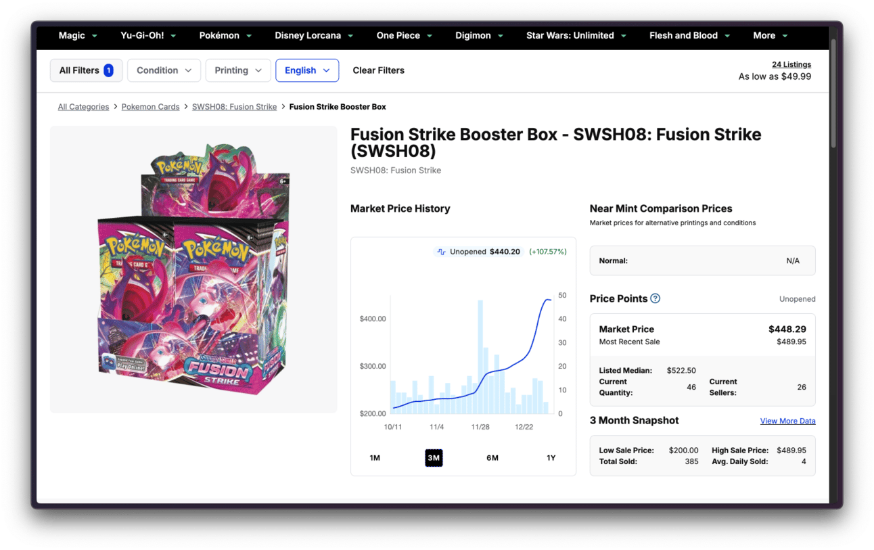Expand the Star Wars: Unlimited menu
The width and height of the screenshot is (874, 550).
coord(576,36)
